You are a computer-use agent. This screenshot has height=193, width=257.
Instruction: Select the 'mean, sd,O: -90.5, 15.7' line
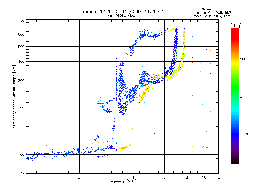212,13
